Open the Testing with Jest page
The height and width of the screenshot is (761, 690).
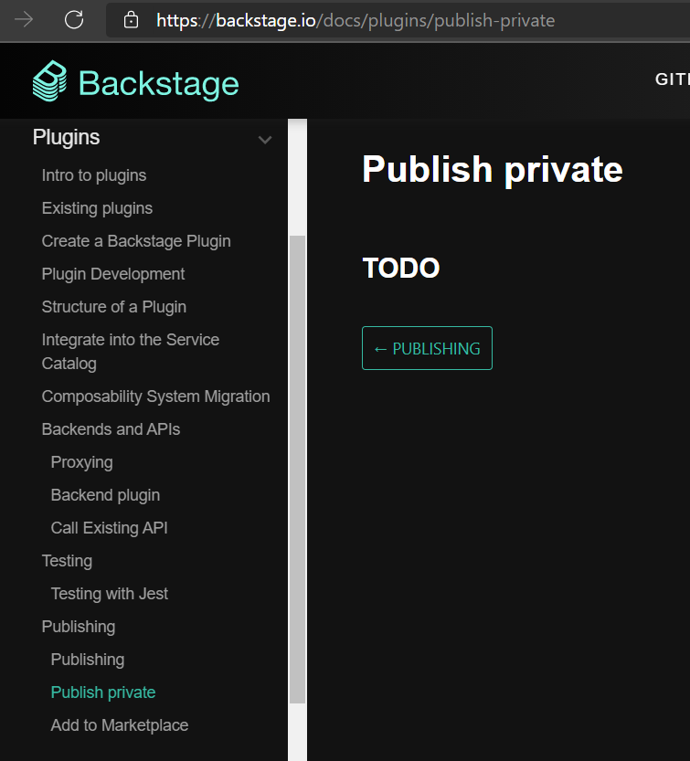click(x=109, y=594)
